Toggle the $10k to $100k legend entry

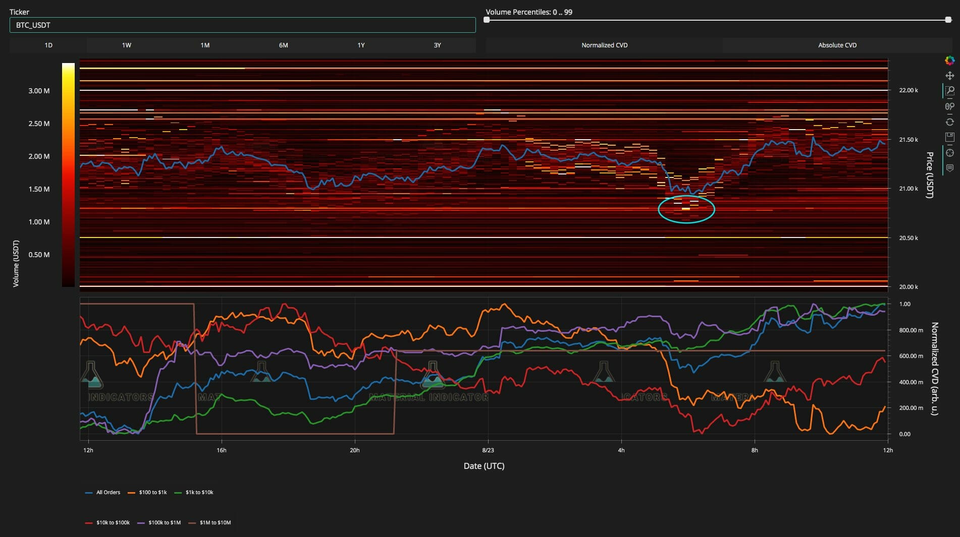coord(108,522)
